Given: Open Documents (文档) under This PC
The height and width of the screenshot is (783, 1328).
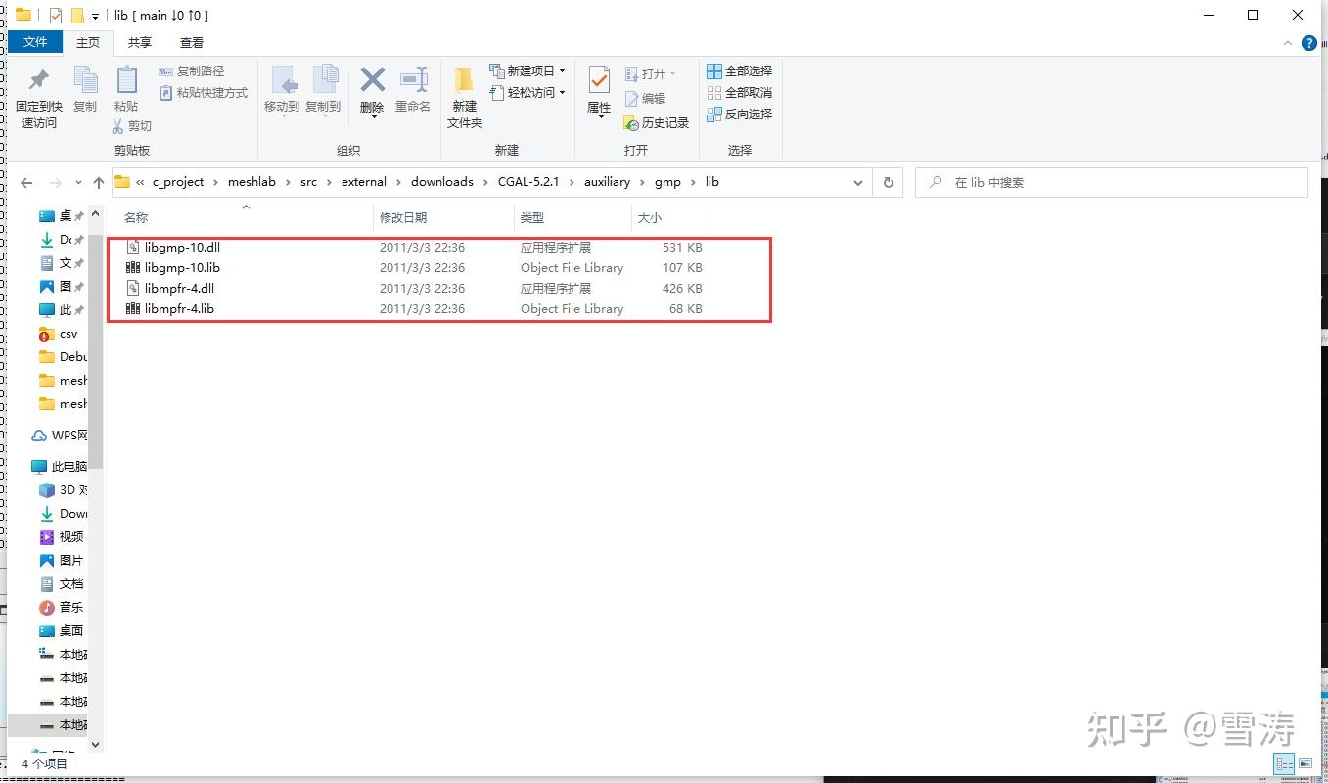Looking at the screenshot, I should [63, 584].
